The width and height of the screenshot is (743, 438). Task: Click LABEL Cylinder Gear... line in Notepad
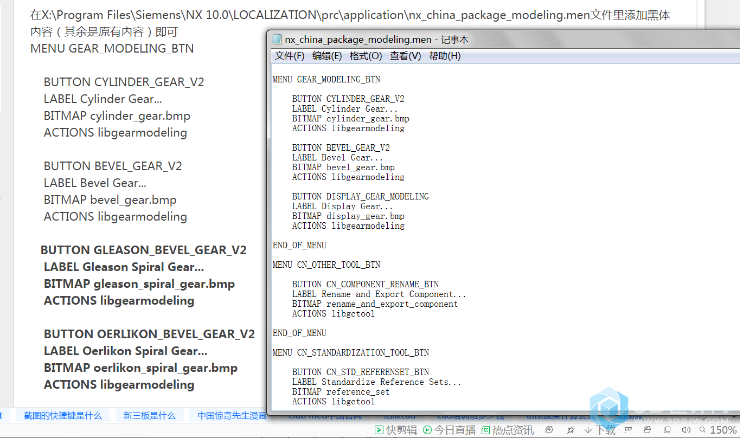tap(345, 108)
